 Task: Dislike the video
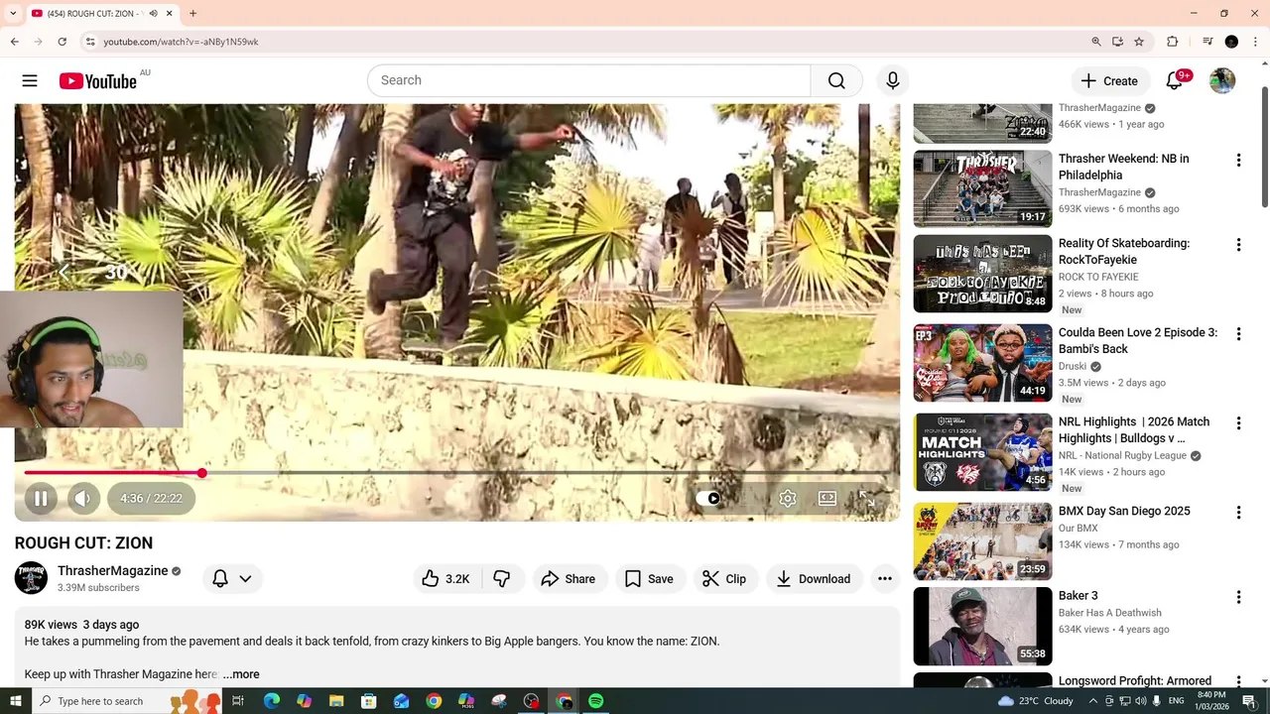point(502,579)
